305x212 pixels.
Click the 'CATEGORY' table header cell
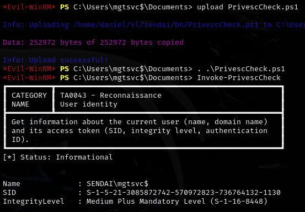(x=29, y=96)
